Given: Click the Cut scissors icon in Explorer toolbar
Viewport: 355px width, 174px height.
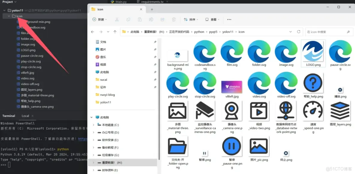Looking at the screenshot, I should 117,20.
